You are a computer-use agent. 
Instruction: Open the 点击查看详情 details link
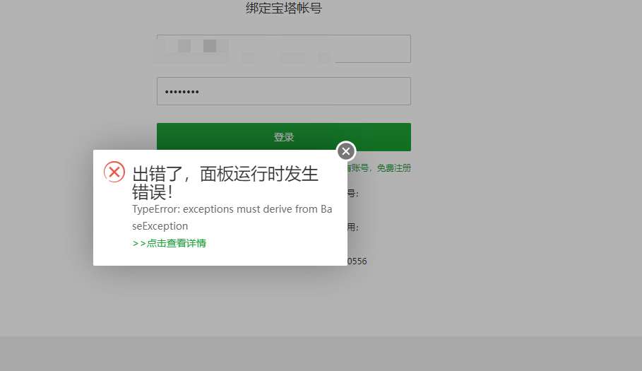[169, 243]
